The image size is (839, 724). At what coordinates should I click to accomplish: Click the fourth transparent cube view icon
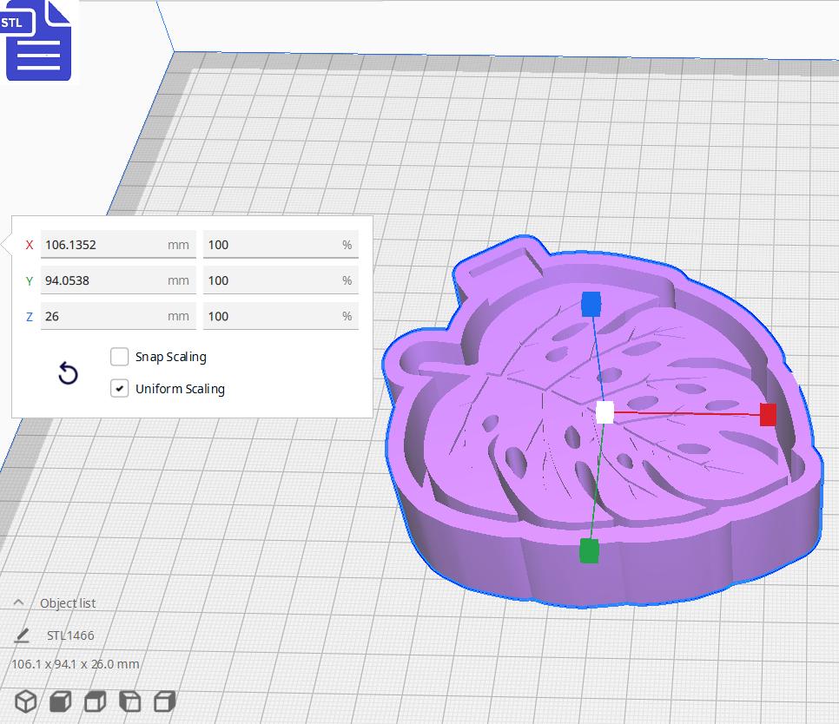[x=129, y=701]
